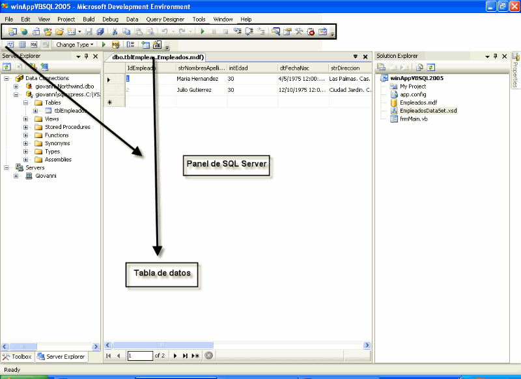
Task: Move to the next record
Action: click(175, 356)
